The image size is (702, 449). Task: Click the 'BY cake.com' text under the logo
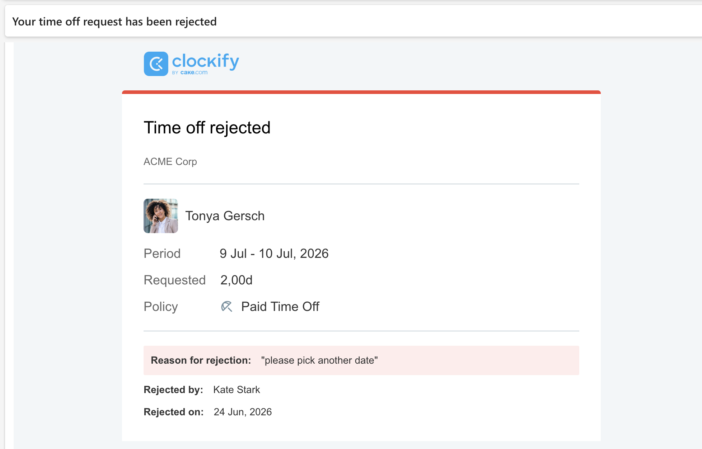pyautogui.click(x=190, y=72)
